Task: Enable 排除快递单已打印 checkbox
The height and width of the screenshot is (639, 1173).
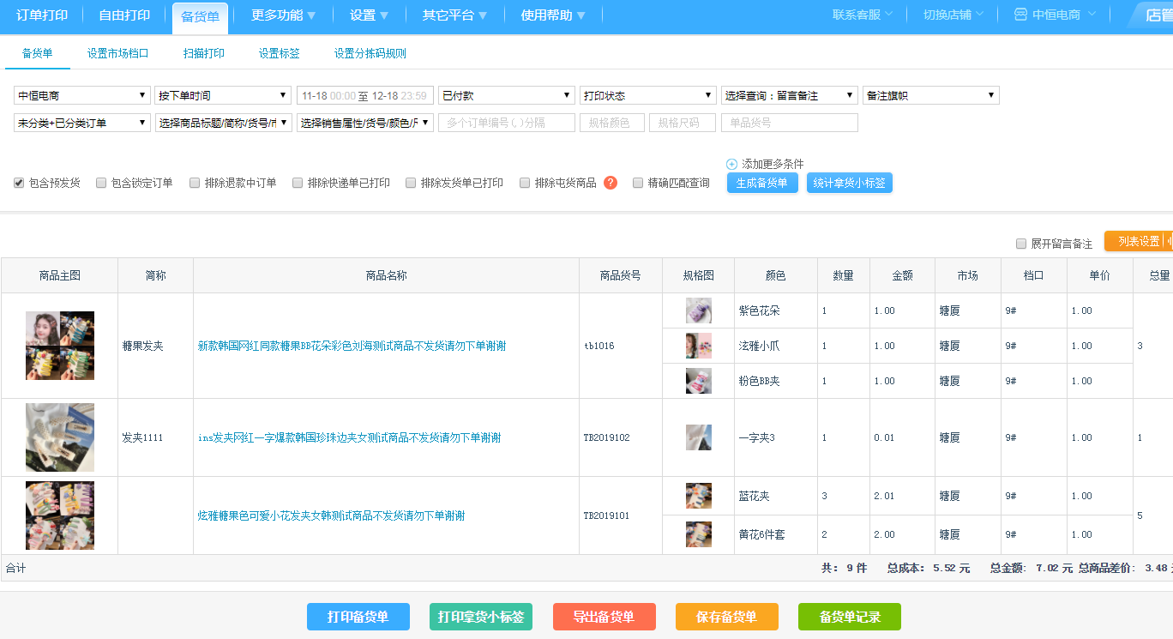Action: [298, 183]
